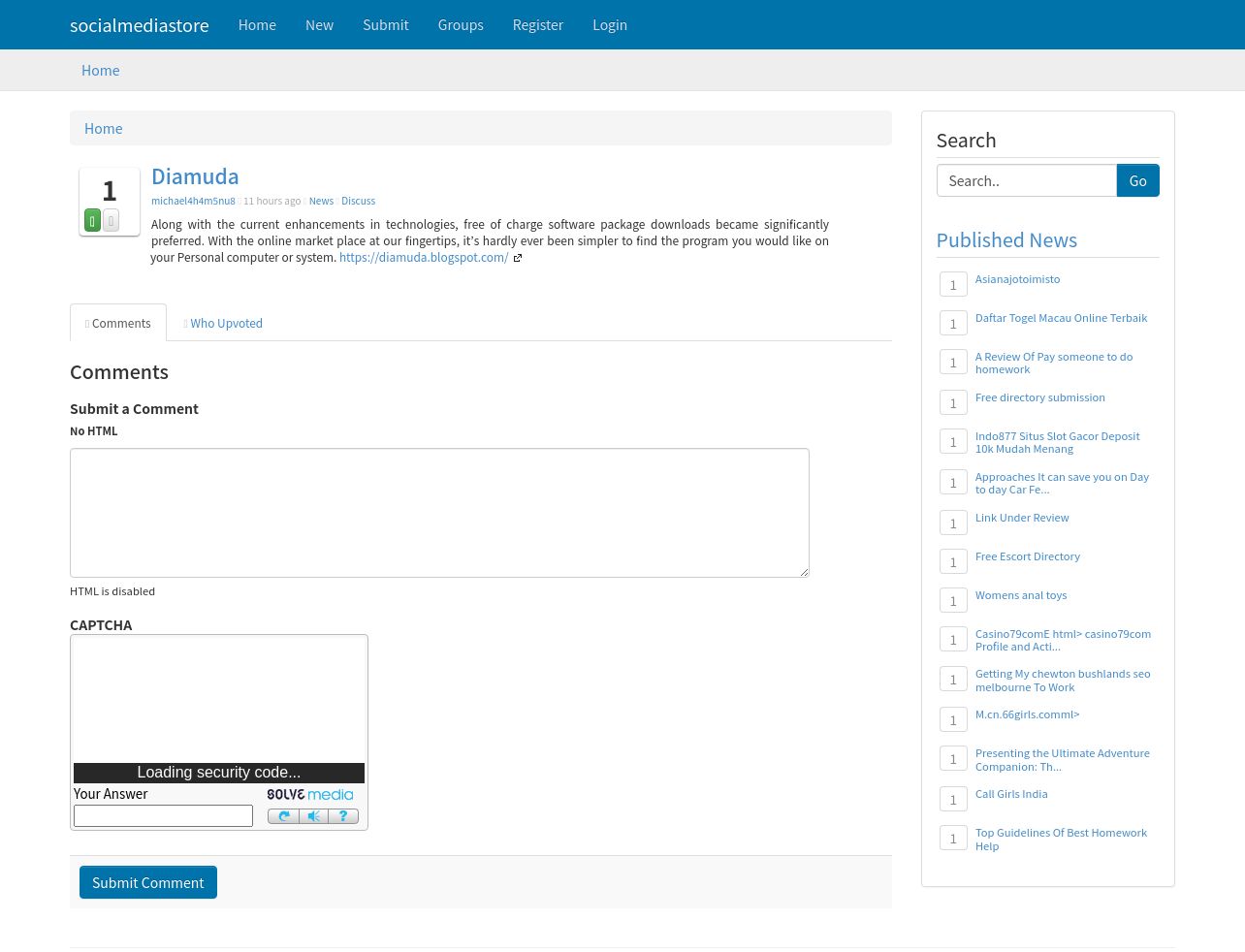Open Free Escort Directory link
Viewport: 1245px width, 952px height.
[1028, 556]
